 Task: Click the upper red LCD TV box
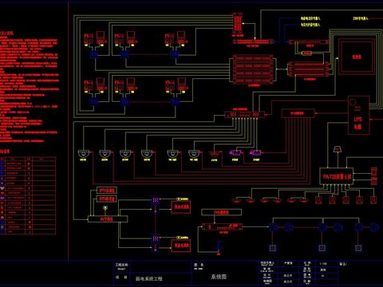coord(181,206)
